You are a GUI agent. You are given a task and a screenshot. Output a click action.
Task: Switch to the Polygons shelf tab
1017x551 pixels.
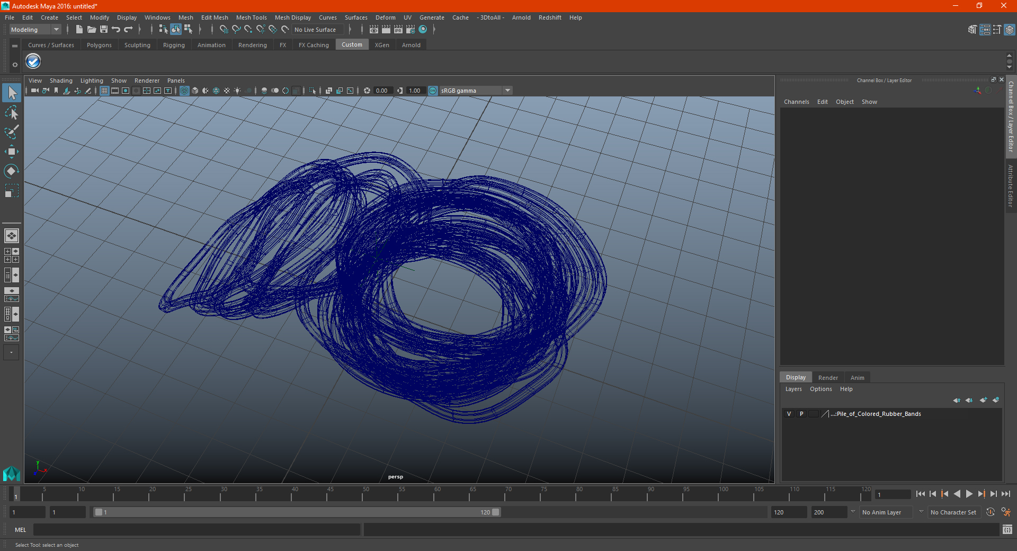click(x=99, y=45)
